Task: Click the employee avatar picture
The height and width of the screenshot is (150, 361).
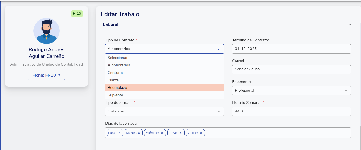Action: point(46,31)
